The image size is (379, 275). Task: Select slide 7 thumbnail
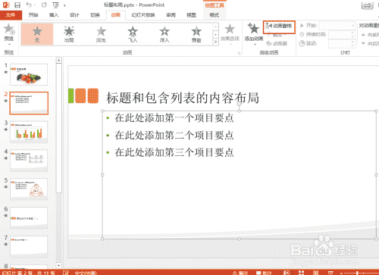(29, 247)
